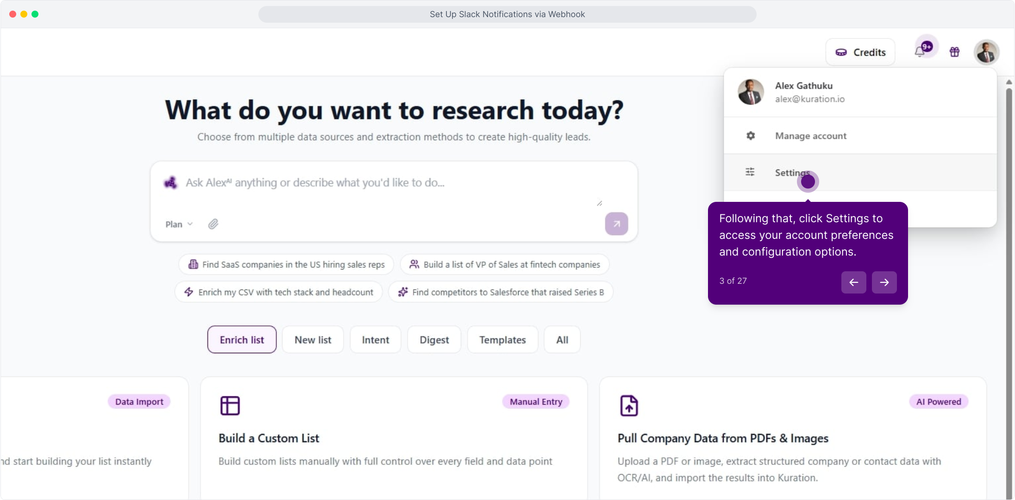The width and height of the screenshot is (1015, 500).
Task: Click the profile avatar in top bar
Action: [x=986, y=52]
